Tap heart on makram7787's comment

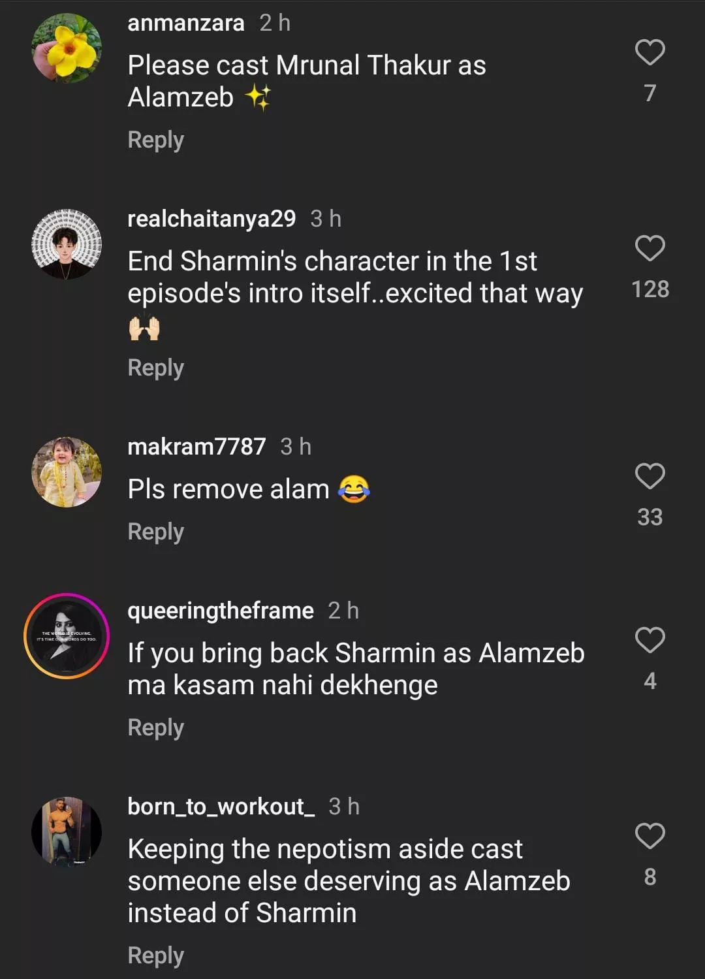(x=650, y=477)
